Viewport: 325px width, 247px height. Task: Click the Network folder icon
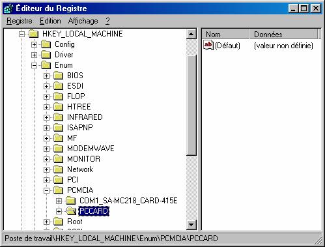point(59,169)
